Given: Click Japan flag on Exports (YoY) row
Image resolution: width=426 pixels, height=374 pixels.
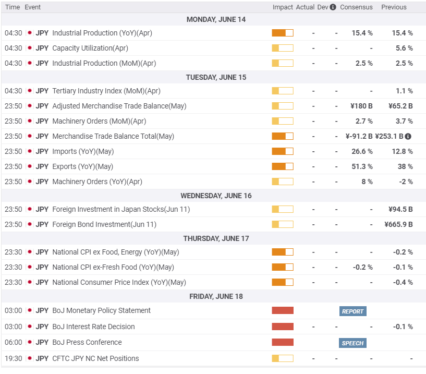Looking at the screenshot, I should (29, 167).
